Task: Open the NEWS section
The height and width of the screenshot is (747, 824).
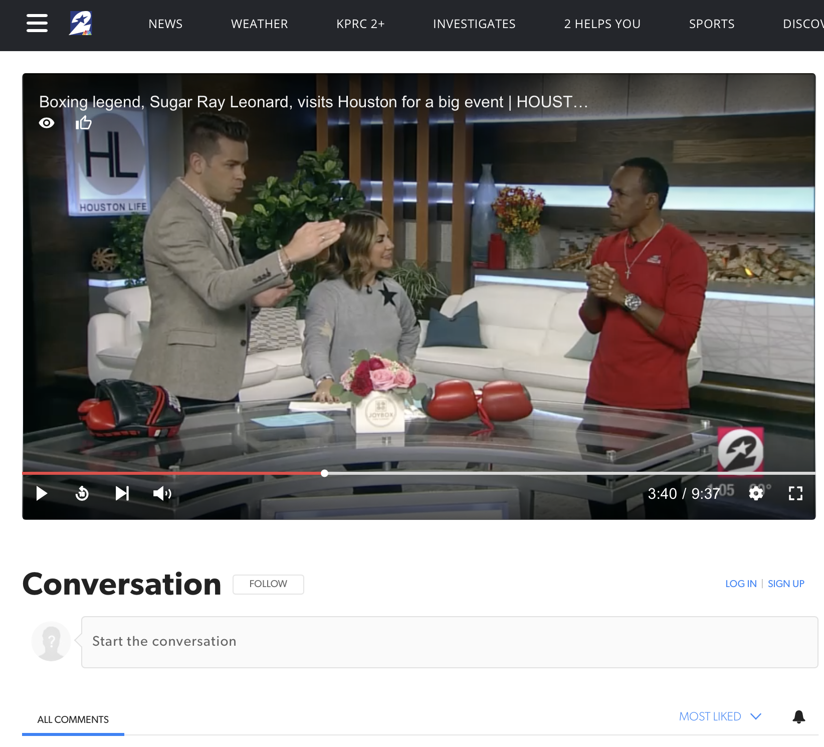Action: pyautogui.click(x=165, y=24)
